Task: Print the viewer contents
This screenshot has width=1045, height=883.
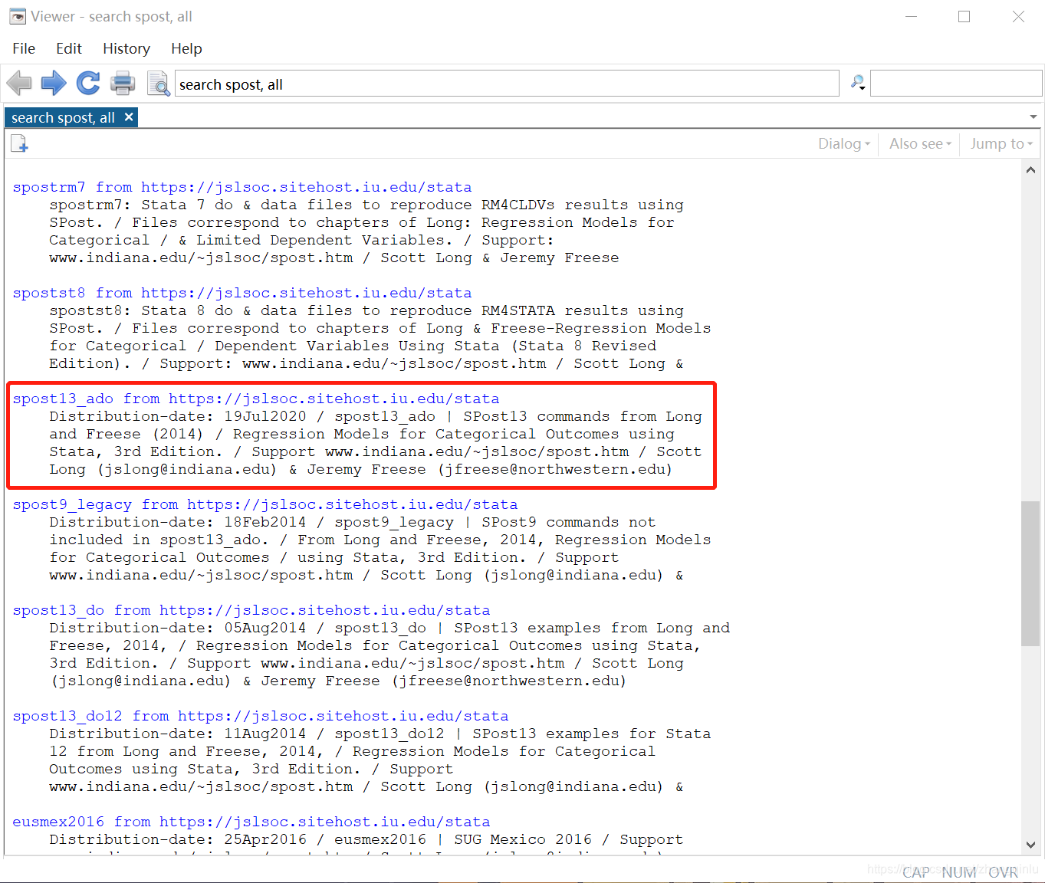Action: click(123, 83)
